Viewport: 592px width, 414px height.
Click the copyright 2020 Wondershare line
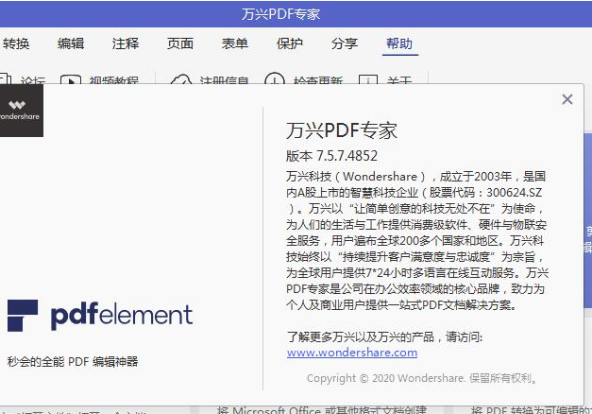coord(422,378)
